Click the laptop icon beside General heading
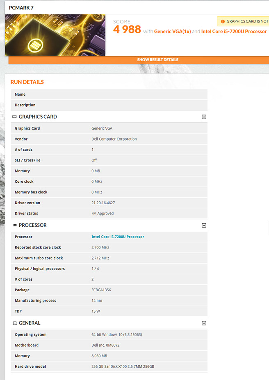Viewport: 269px width, 380px height. coord(15,323)
